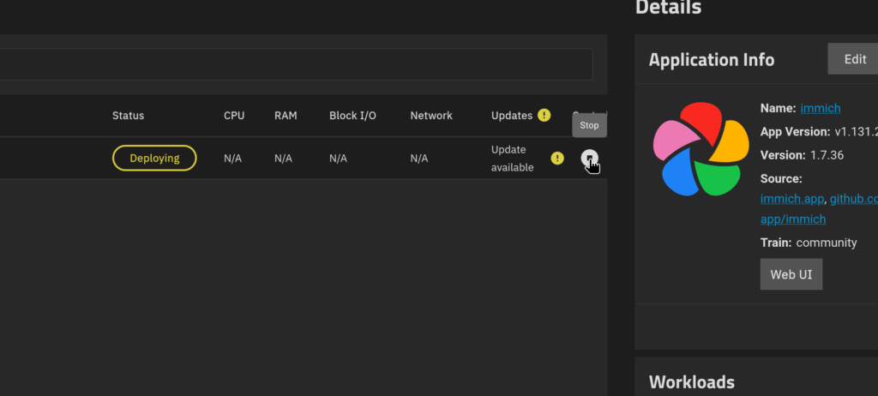
Task: Sort by the Network column header
Action: pos(431,116)
